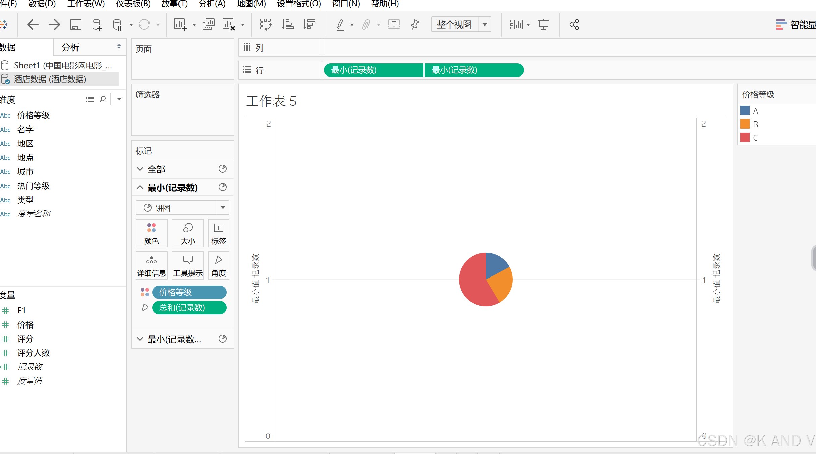Click the 颜色 marks button
This screenshot has width=816, height=454.
[151, 233]
